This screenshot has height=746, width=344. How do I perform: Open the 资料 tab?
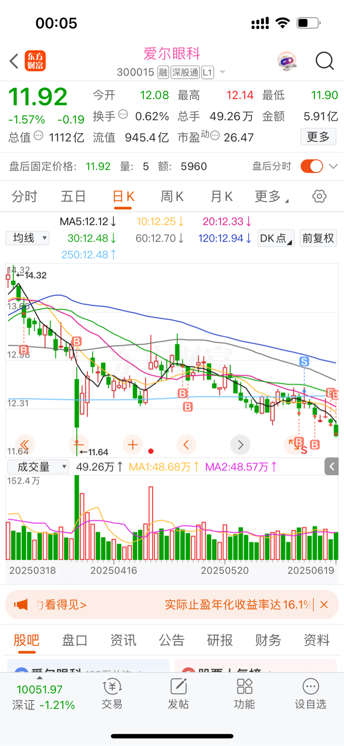pos(317,640)
